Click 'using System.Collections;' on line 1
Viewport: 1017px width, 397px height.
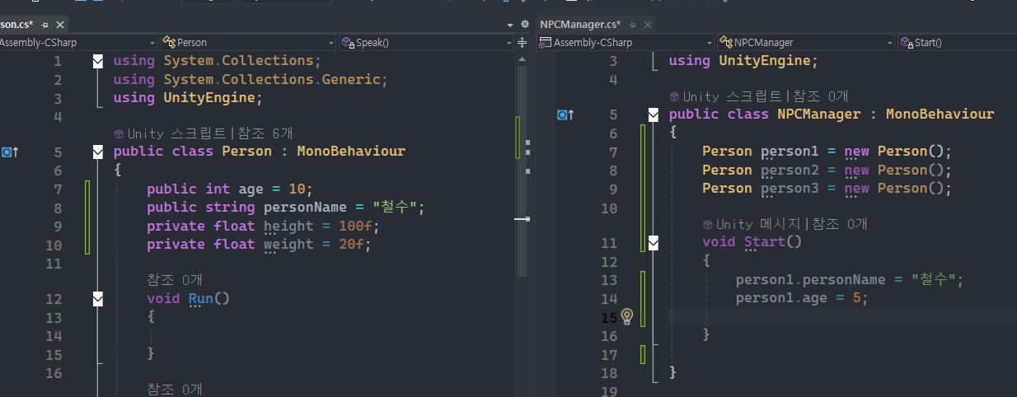[x=218, y=61]
